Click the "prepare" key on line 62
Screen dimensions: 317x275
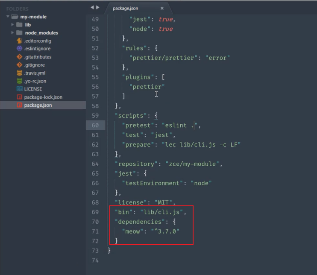(138, 145)
